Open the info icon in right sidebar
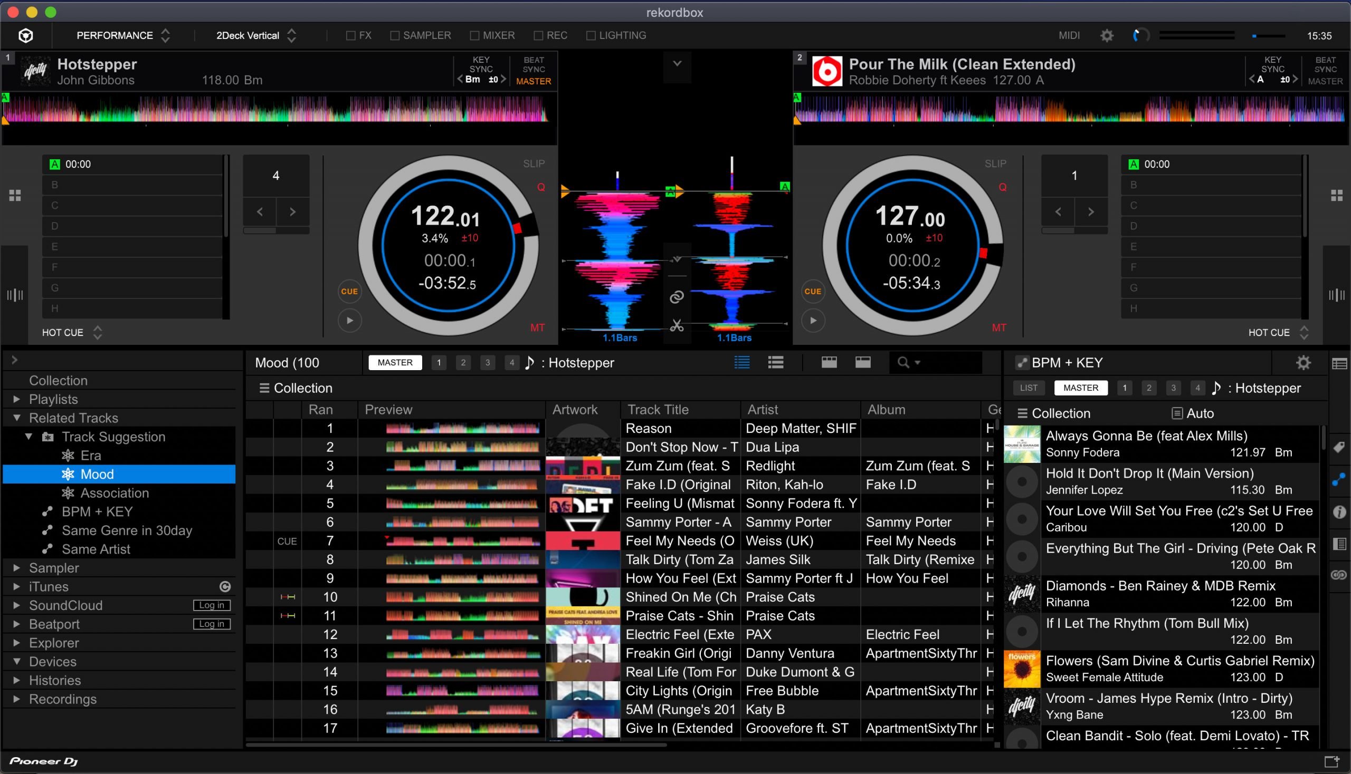Viewport: 1351px width, 774px height. pyautogui.click(x=1339, y=512)
